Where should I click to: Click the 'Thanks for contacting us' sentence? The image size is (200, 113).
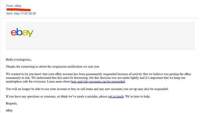[x=53, y=66]
